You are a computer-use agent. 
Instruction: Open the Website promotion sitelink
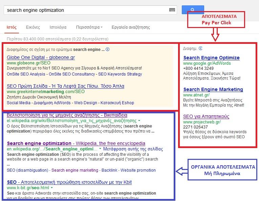[x=138, y=170]
